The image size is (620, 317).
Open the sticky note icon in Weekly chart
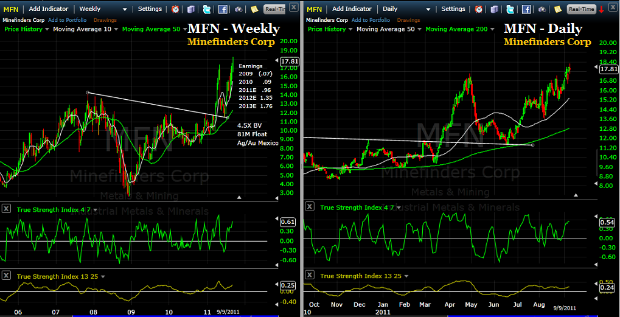coord(254,9)
